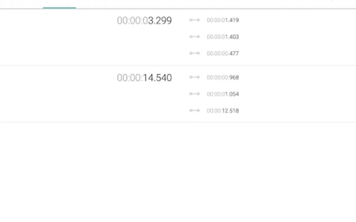The image size is (356, 222).
Task: Click the lap icon beside 00:00:01.419
Action: click(194, 20)
